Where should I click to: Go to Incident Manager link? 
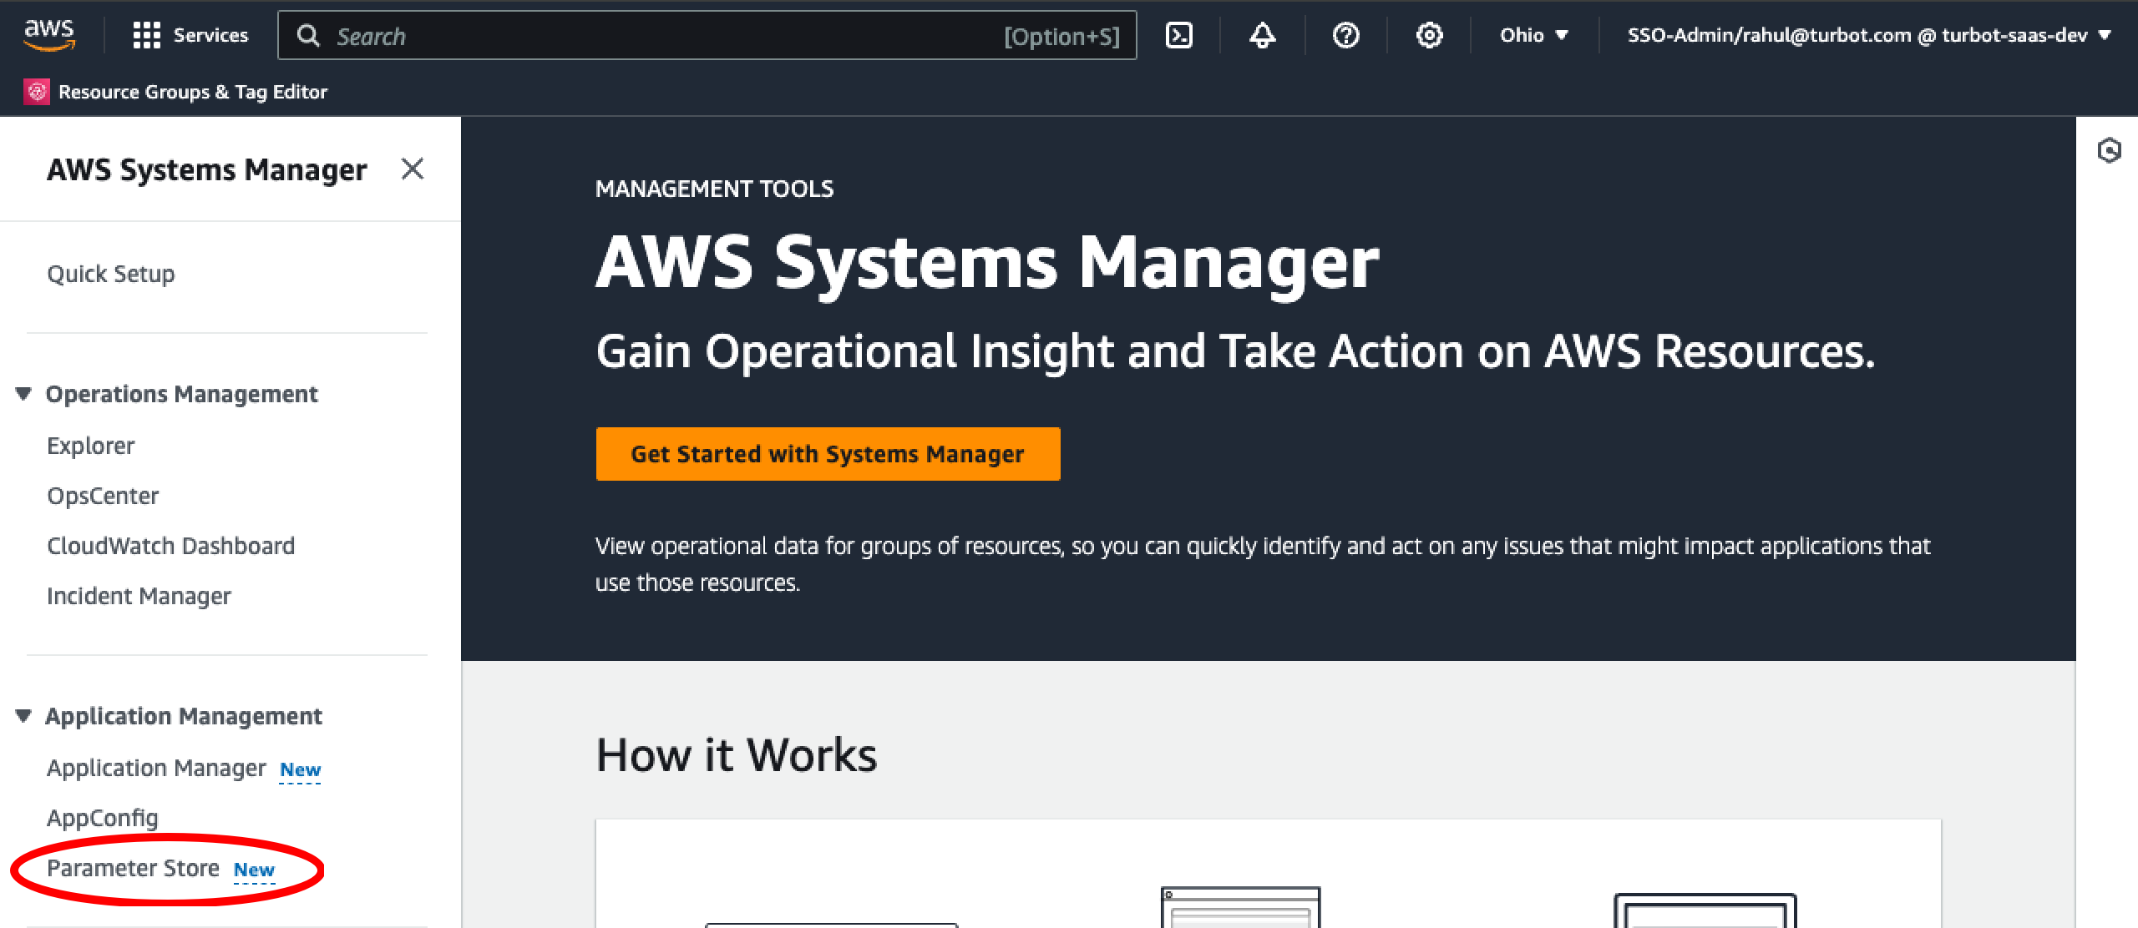click(139, 596)
